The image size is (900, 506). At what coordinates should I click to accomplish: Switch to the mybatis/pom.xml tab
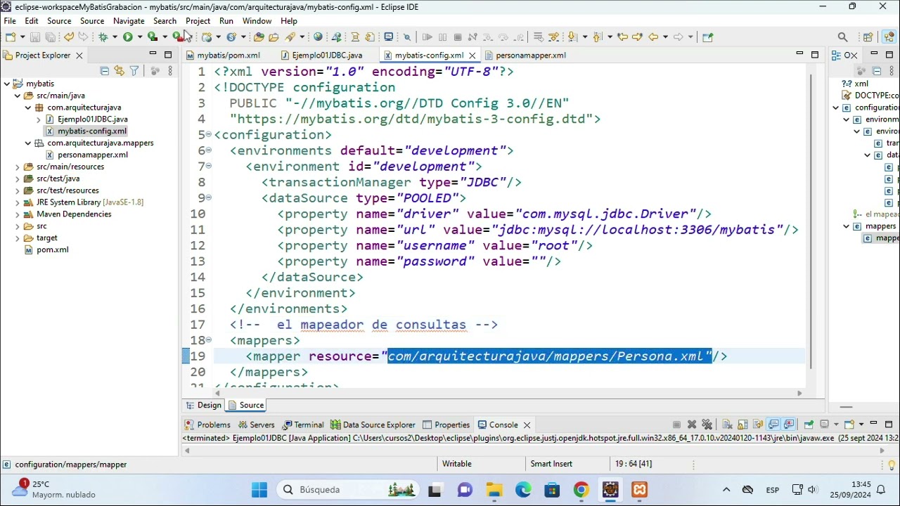223,55
